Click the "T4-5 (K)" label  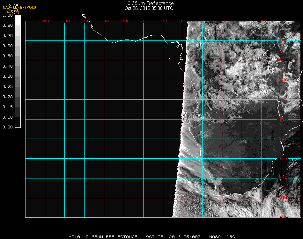pos(12,12)
